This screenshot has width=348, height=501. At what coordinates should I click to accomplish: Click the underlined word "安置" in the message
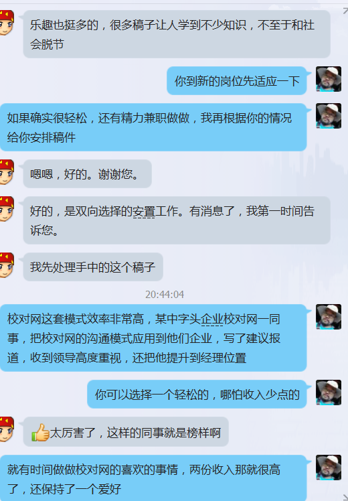coord(144,211)
